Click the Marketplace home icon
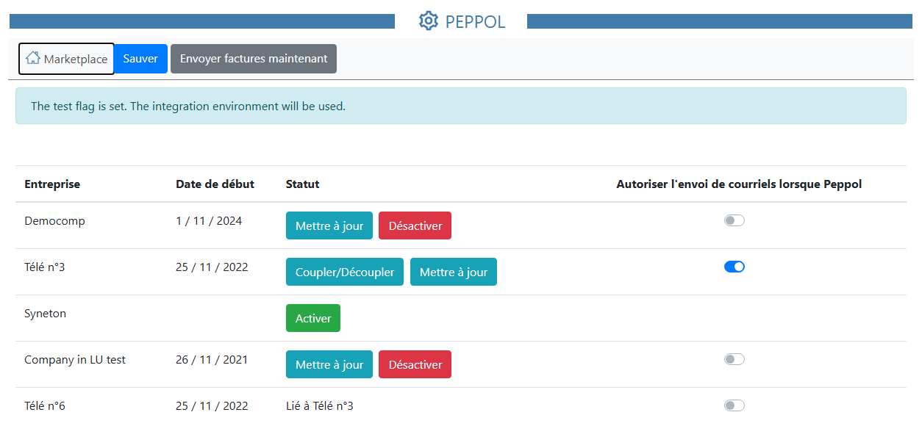 point(32,59)
